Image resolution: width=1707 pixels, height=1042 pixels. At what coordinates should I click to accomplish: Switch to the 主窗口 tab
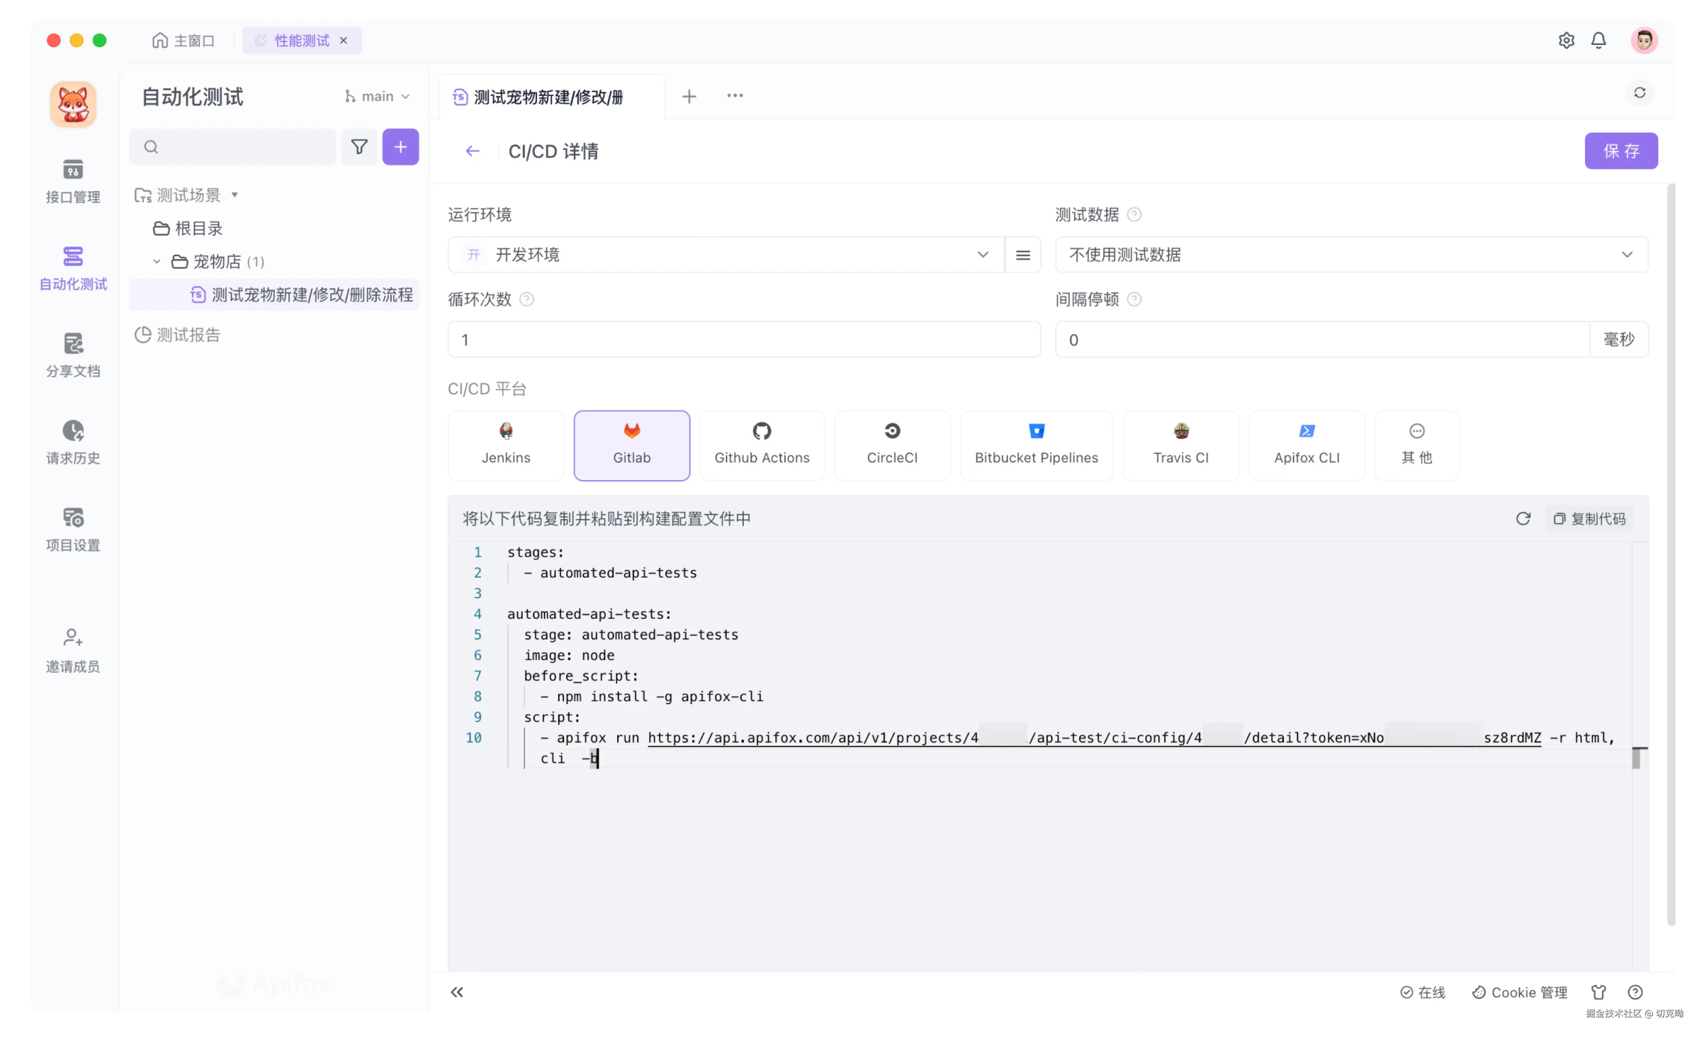pos(184,41)
